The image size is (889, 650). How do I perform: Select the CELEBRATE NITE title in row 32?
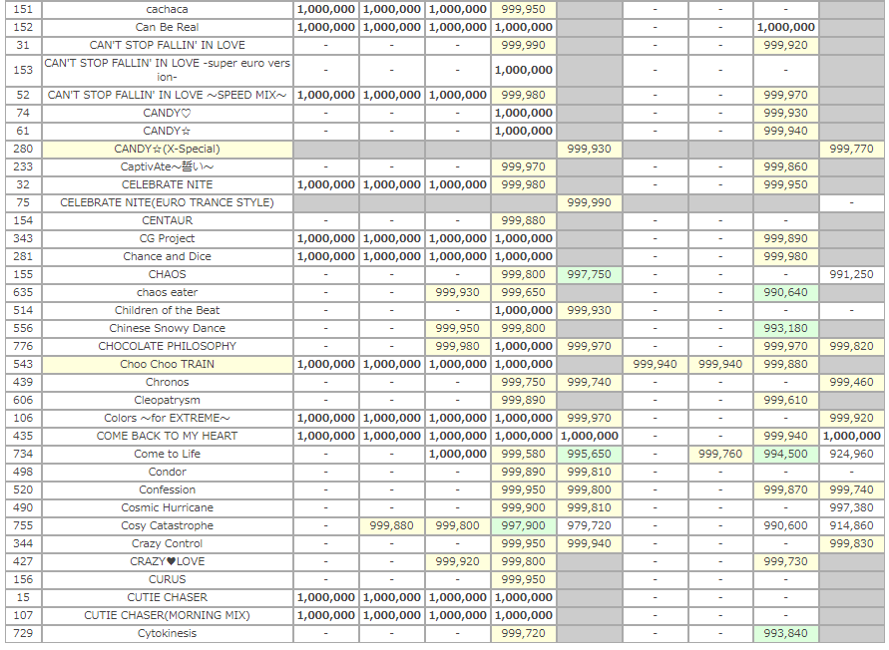point(168,184)
